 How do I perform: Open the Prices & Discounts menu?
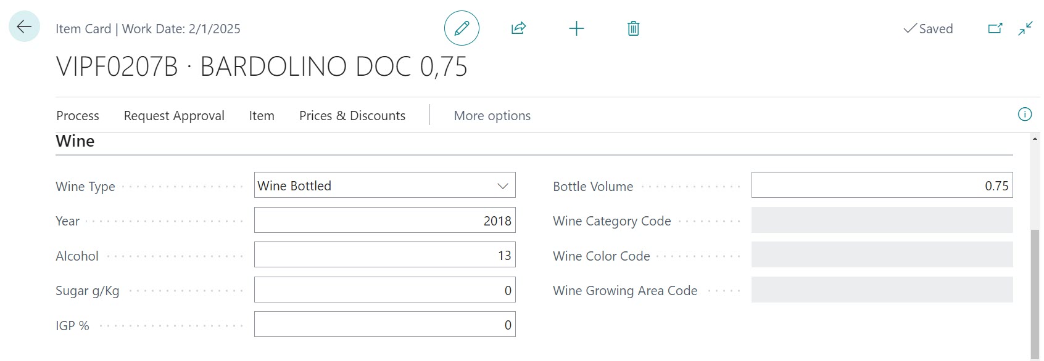pos(352,116)
